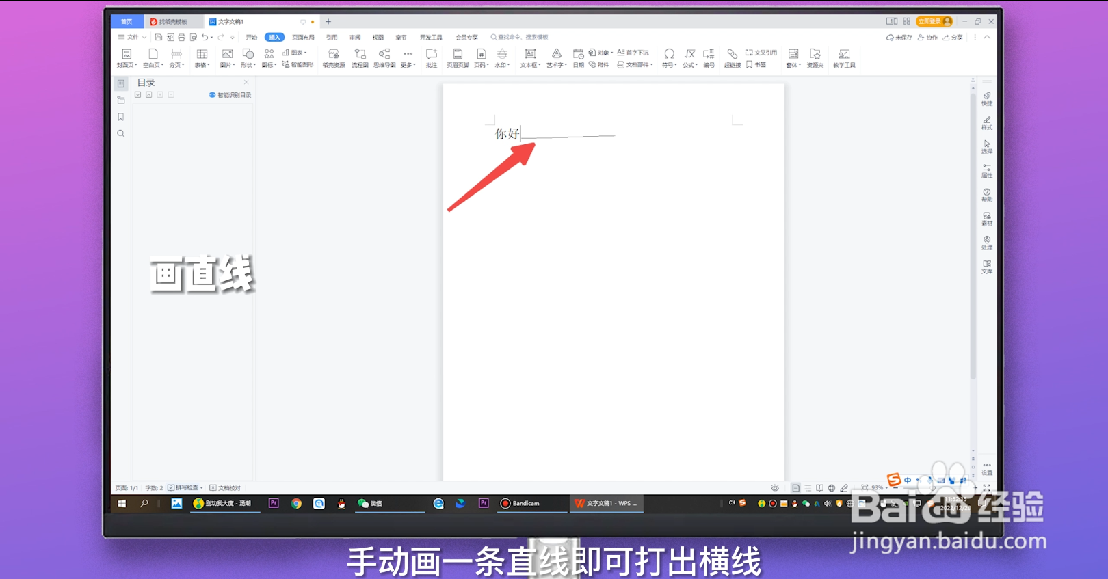Insert a hyperlink (超链接)
The height and width of the screenshot is (579, 1108).
[x=733, y=58]
